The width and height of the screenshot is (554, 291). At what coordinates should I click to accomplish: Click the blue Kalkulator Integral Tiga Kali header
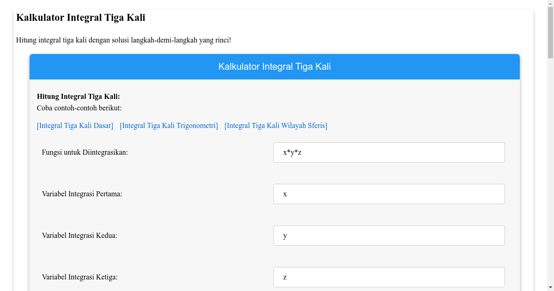[x=275, y=67]
